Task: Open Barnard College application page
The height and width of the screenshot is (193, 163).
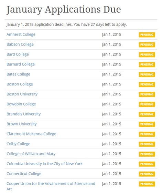Action: [21, 64]
